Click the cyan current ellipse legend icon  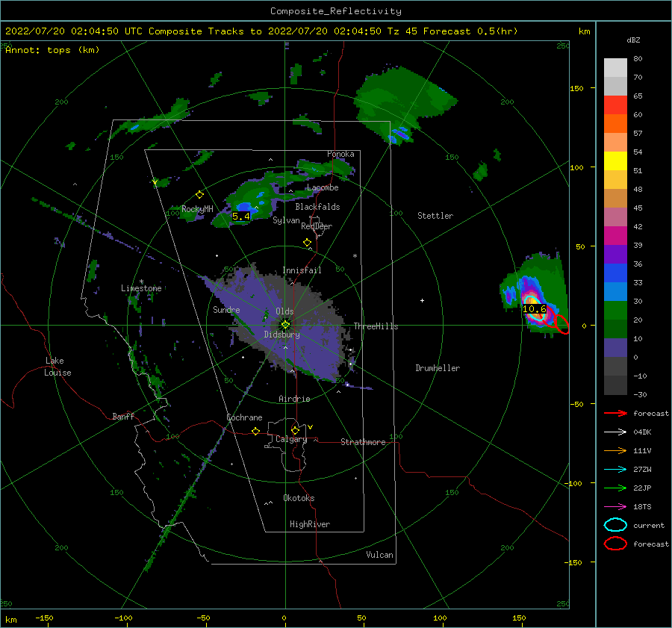click(615, 525)
